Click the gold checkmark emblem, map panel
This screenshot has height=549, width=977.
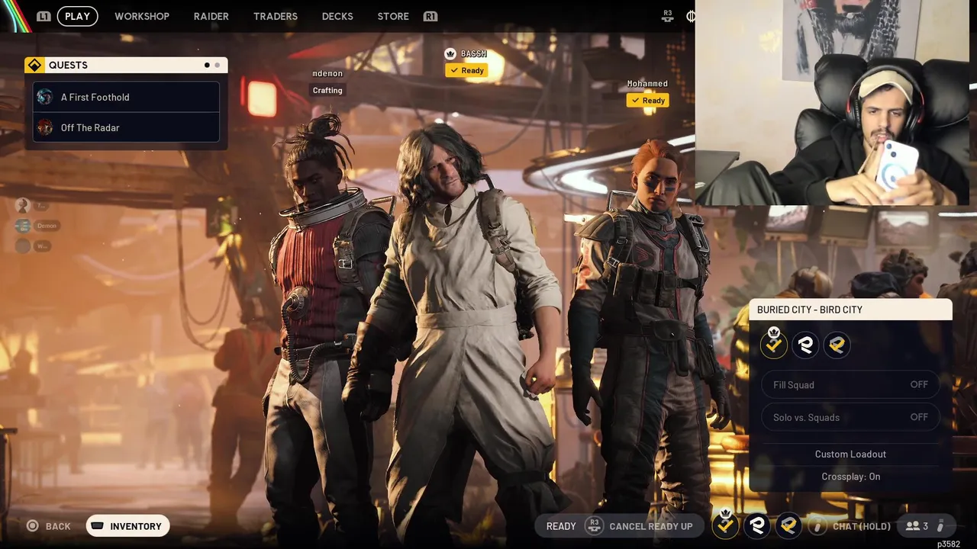click(x=837, y=345)
